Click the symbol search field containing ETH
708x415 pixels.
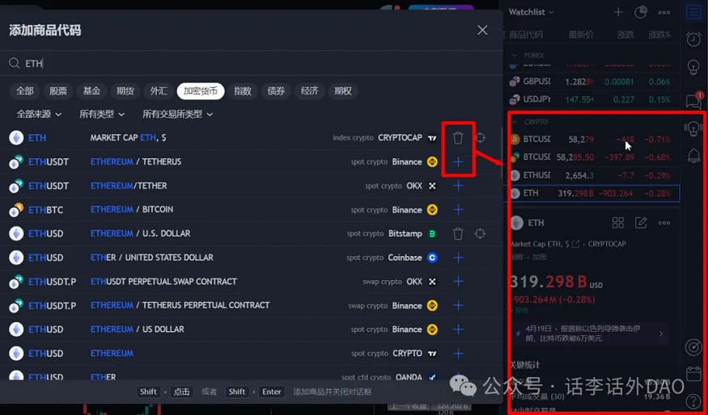(251, 64)
